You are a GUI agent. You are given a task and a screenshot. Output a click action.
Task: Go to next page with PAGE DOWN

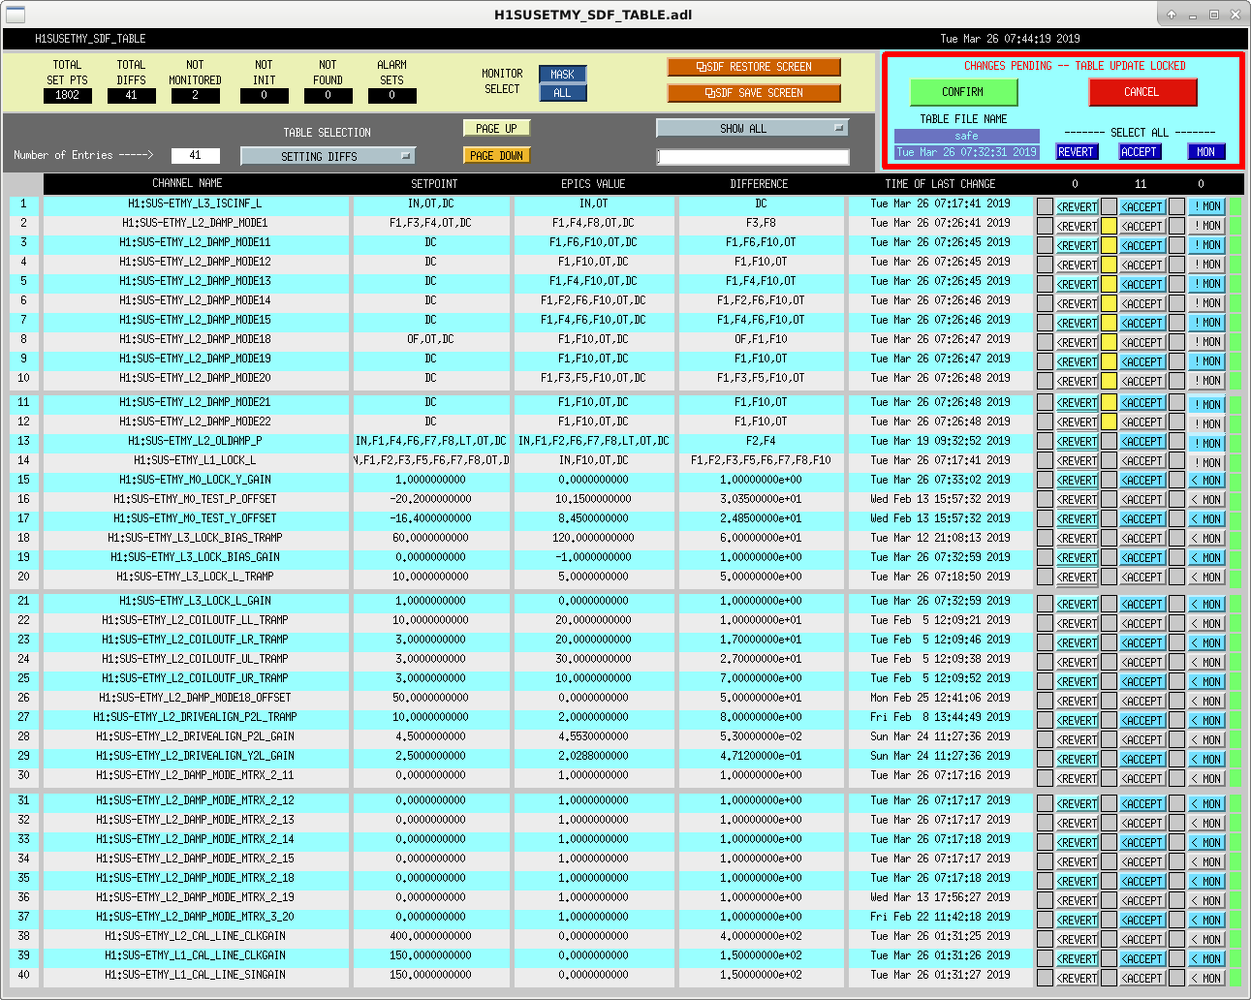pyautogui.click(x=496, y=155)
